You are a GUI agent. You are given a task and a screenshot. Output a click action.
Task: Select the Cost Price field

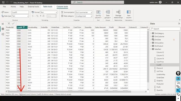click(160, 62)
